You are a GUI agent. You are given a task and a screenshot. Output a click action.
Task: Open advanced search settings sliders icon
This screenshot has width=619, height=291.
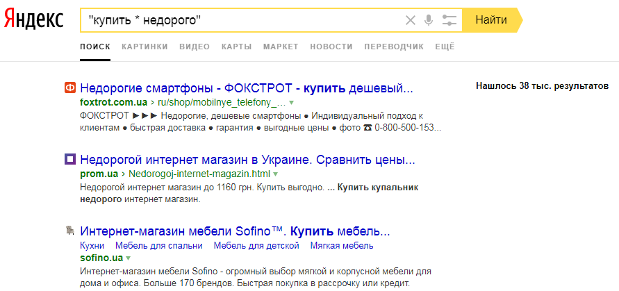(449, 20)
